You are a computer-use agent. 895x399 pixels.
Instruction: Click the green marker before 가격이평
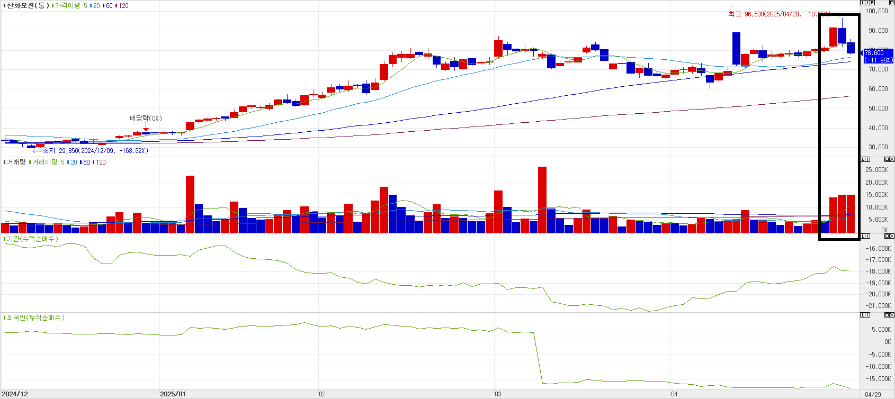pyautogui.click(x=52, y=5)
